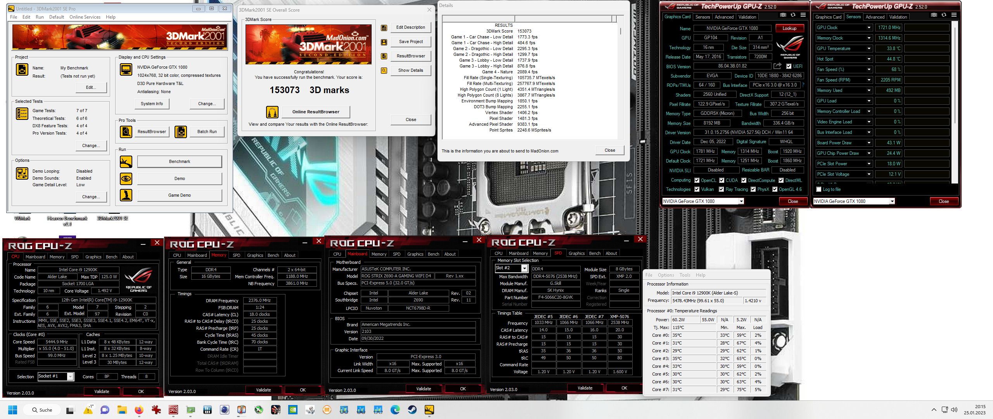The image size is (993, 419).
Task: Click the BIOS share/export icon in GPU-Z
Action: (x=777, y=66)
